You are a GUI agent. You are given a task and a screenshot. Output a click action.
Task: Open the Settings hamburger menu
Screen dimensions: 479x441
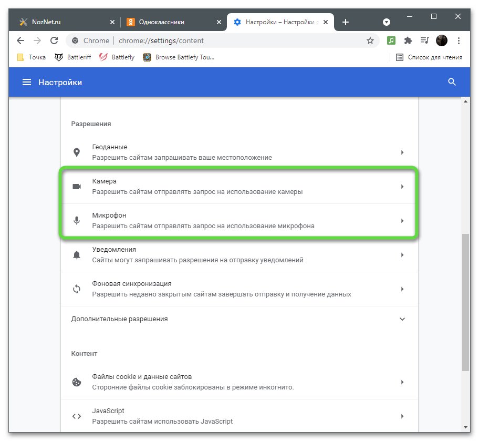tap(26, 83)
